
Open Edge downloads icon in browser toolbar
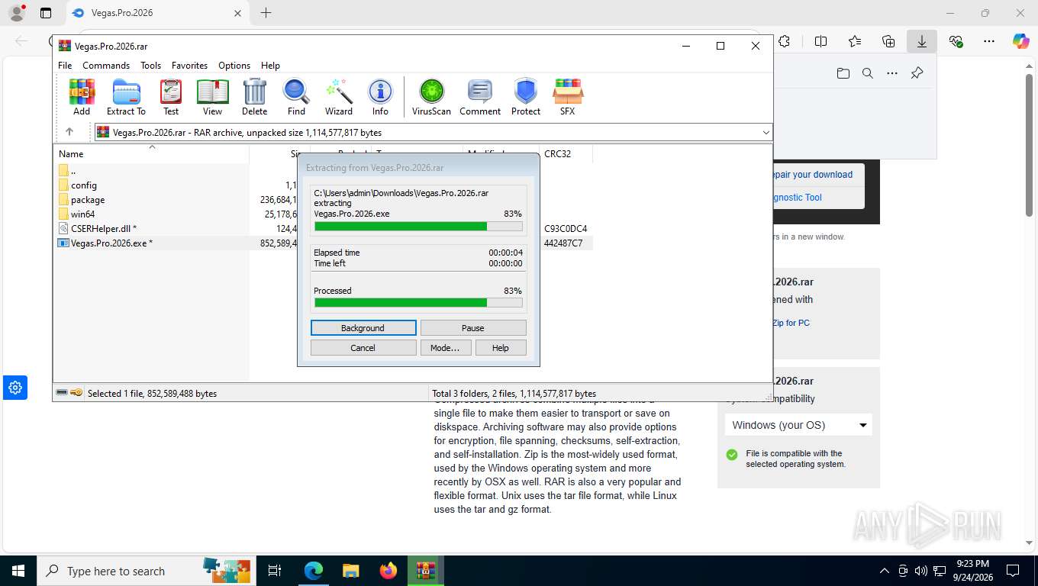click(922, 41)
